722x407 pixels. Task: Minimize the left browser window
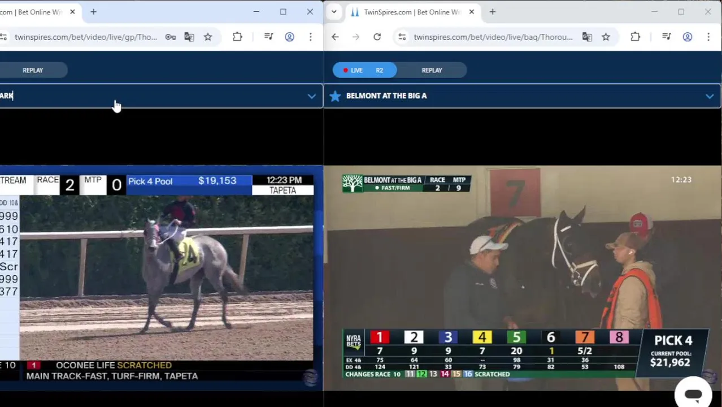tap(256, 12)
